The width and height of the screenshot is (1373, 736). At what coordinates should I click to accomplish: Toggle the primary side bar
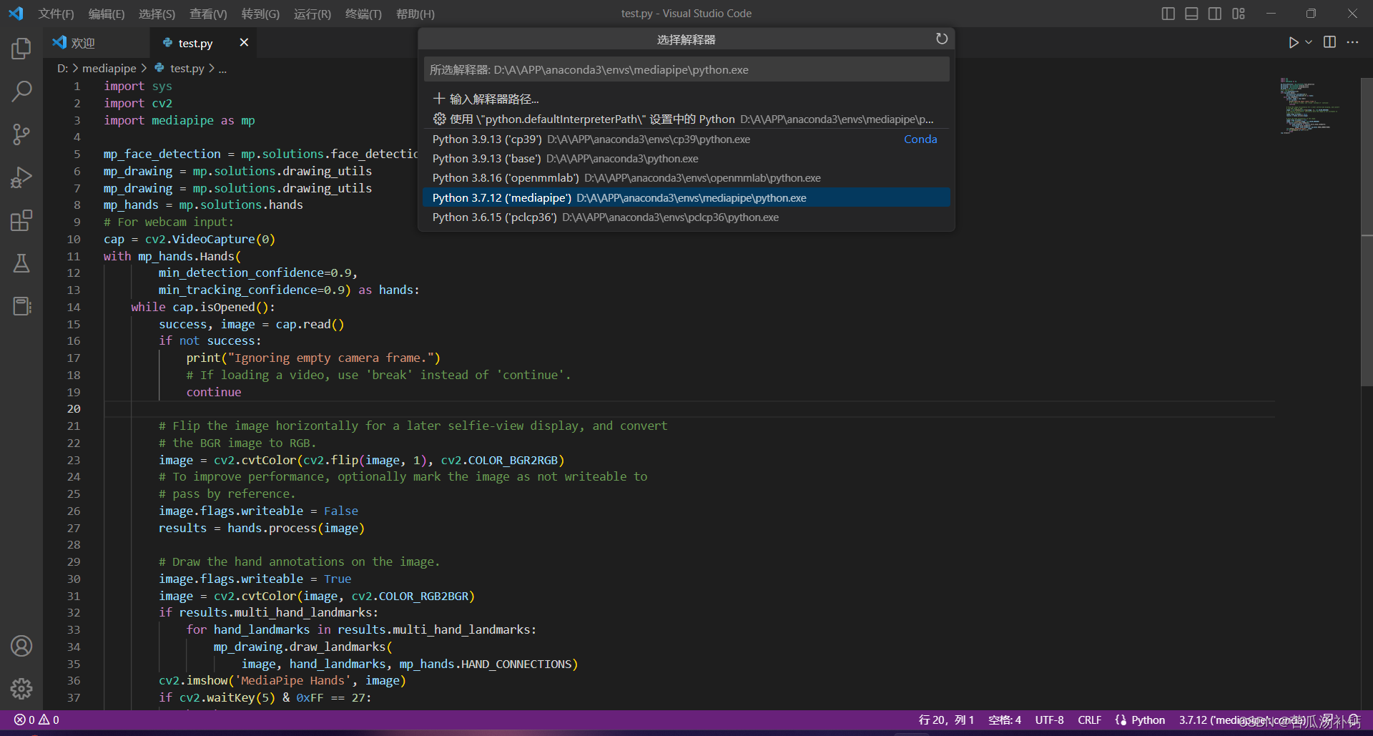[1168, 13]
